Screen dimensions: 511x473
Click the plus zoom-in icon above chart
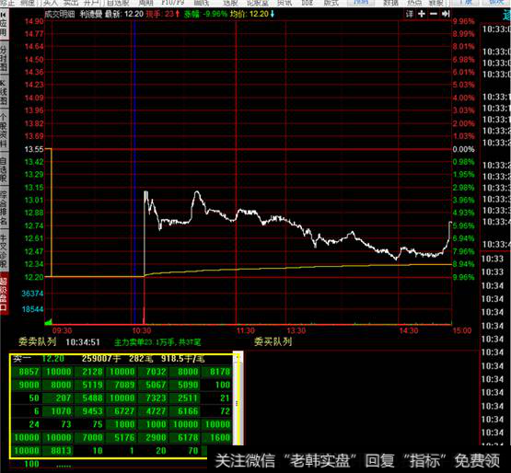pyautogui.click(x=422, y=14)
